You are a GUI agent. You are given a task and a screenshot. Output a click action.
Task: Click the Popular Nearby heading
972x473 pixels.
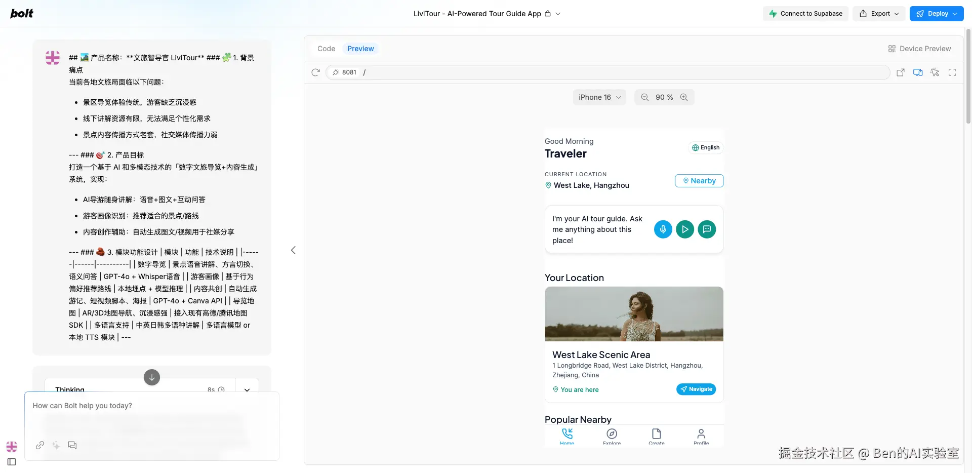pyautogui.click(x=578, y=419)
